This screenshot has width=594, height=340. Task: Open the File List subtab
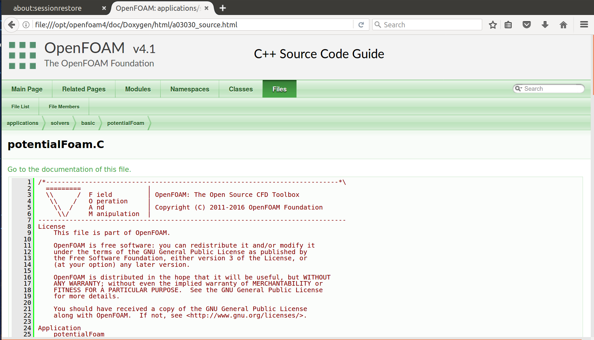pyautogui.click(x=20, y=107)
